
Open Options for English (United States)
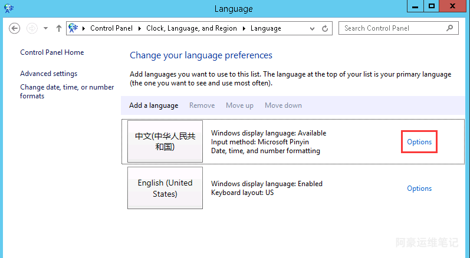click(x=419, y=188)
